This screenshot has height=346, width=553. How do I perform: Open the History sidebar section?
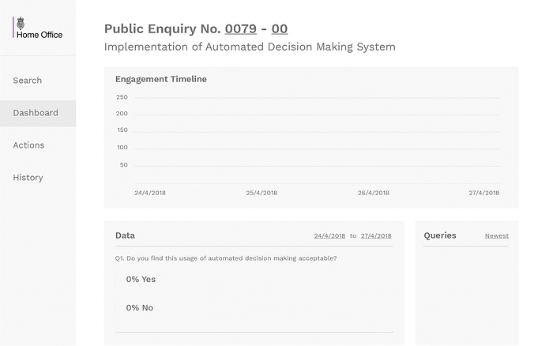28,178
